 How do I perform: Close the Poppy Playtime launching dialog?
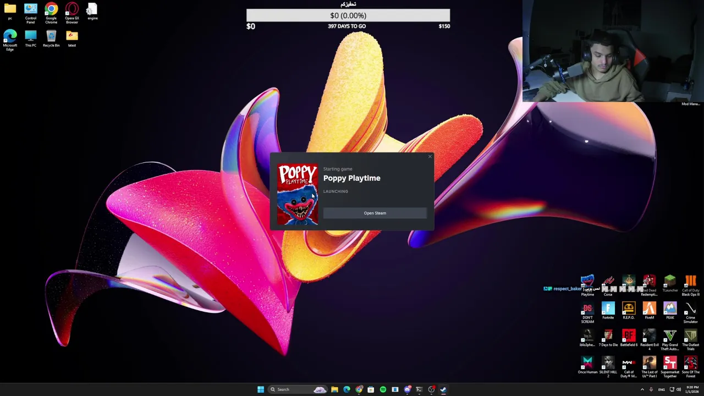(x=430, y=157)
